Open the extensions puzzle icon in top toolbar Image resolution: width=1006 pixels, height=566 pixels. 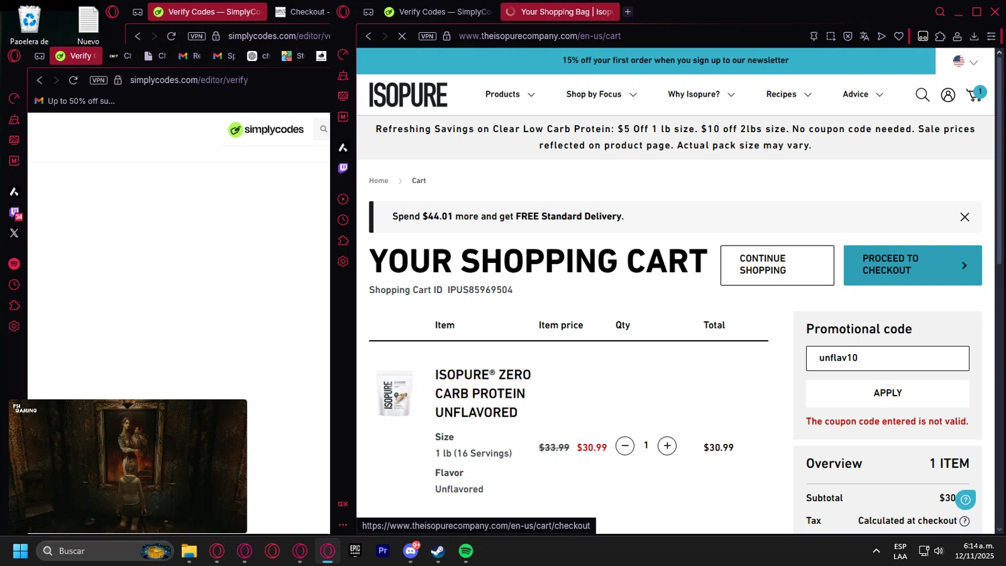[x=940, y=36]
